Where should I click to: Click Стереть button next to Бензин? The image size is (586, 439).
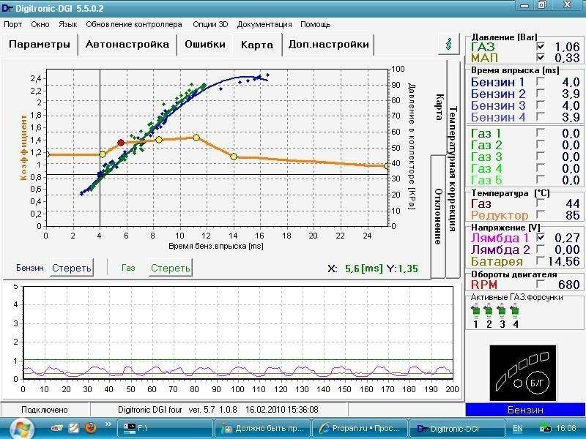point(72,268)
